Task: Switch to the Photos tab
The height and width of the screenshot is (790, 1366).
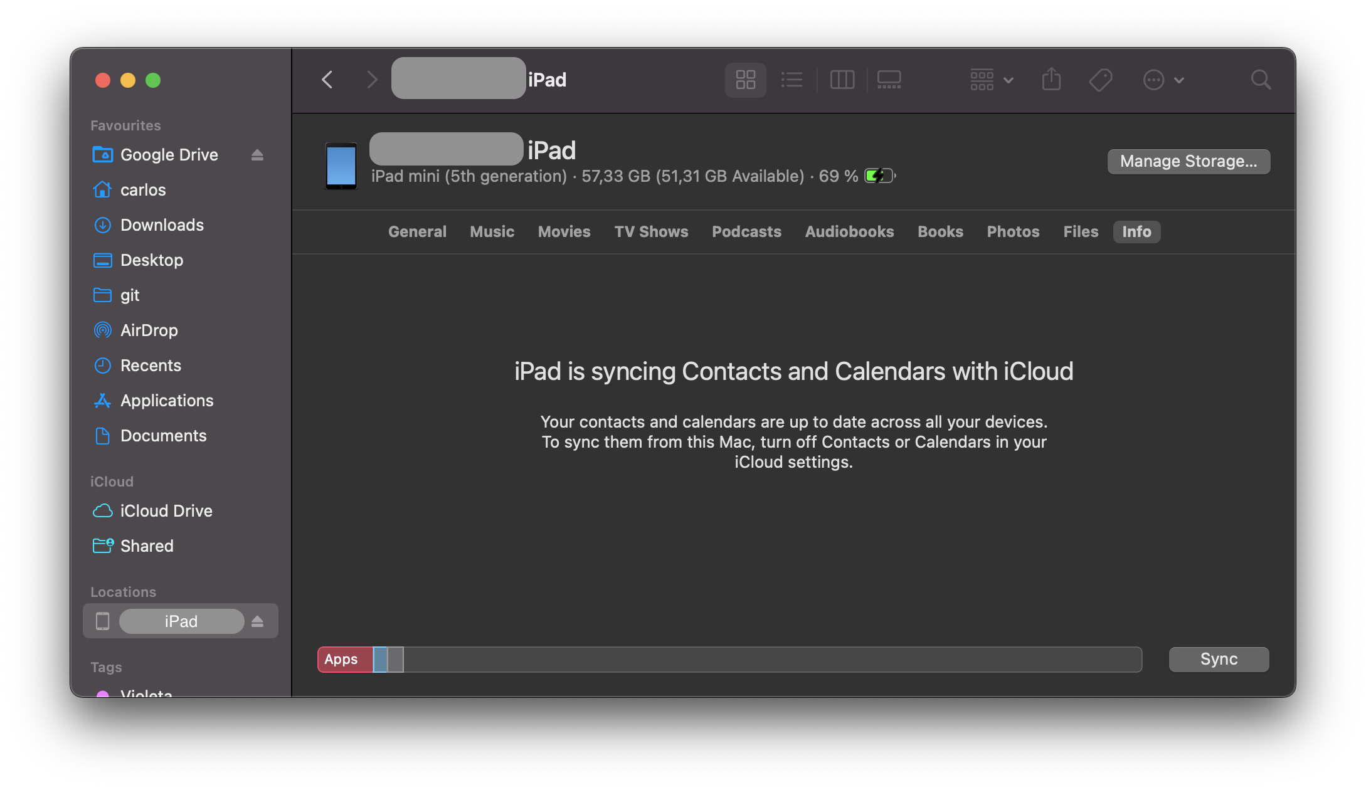Action: coord(1013,232)
